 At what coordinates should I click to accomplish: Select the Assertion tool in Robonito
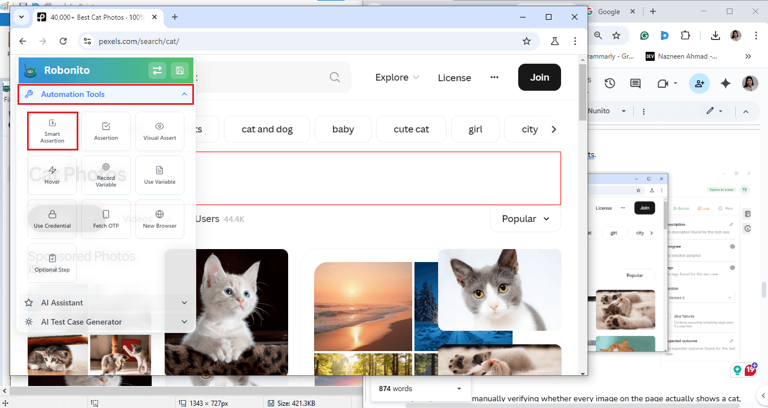106,131
